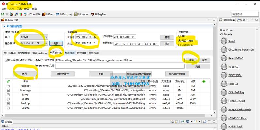This screenshot has height=130, width=260.
Task: Toggle console scroll lock icon
Action: (176, 122)
